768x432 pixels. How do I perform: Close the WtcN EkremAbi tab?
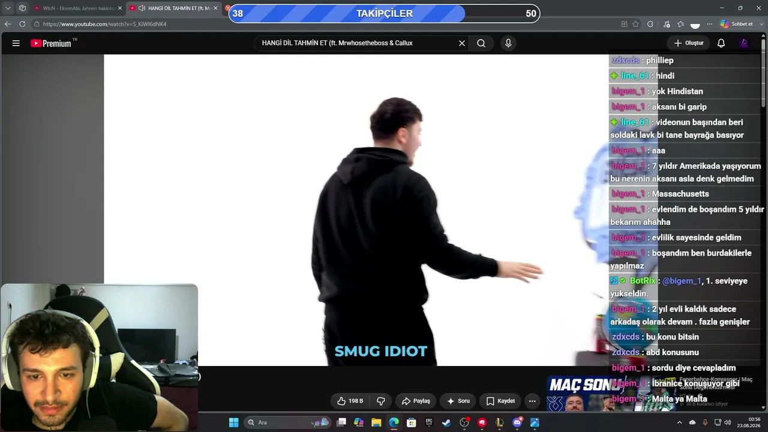pyautogui.click(x=119, y=8)
